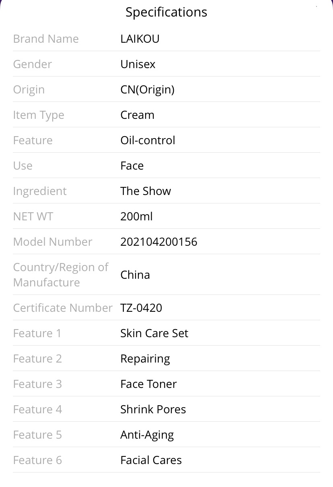Image resolution: width=333 pixels, height=487 pixels.
Task: Select the Repairing feature value
Action: tap(145, 359)
